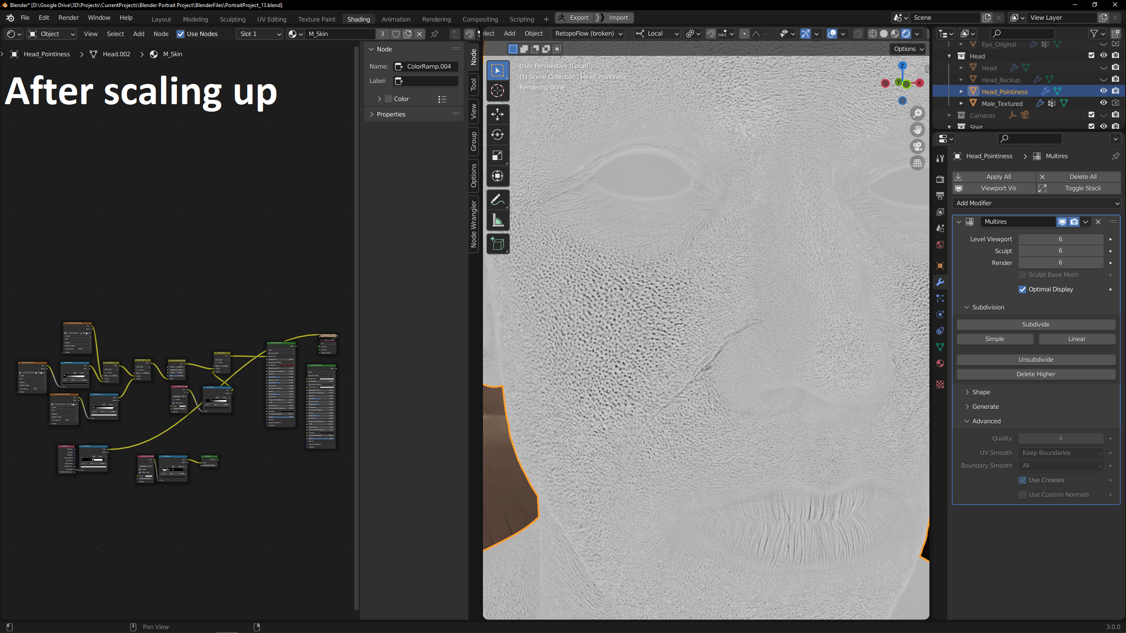Select the Move tool in viewport toolbar

click(x=497, y=114)
